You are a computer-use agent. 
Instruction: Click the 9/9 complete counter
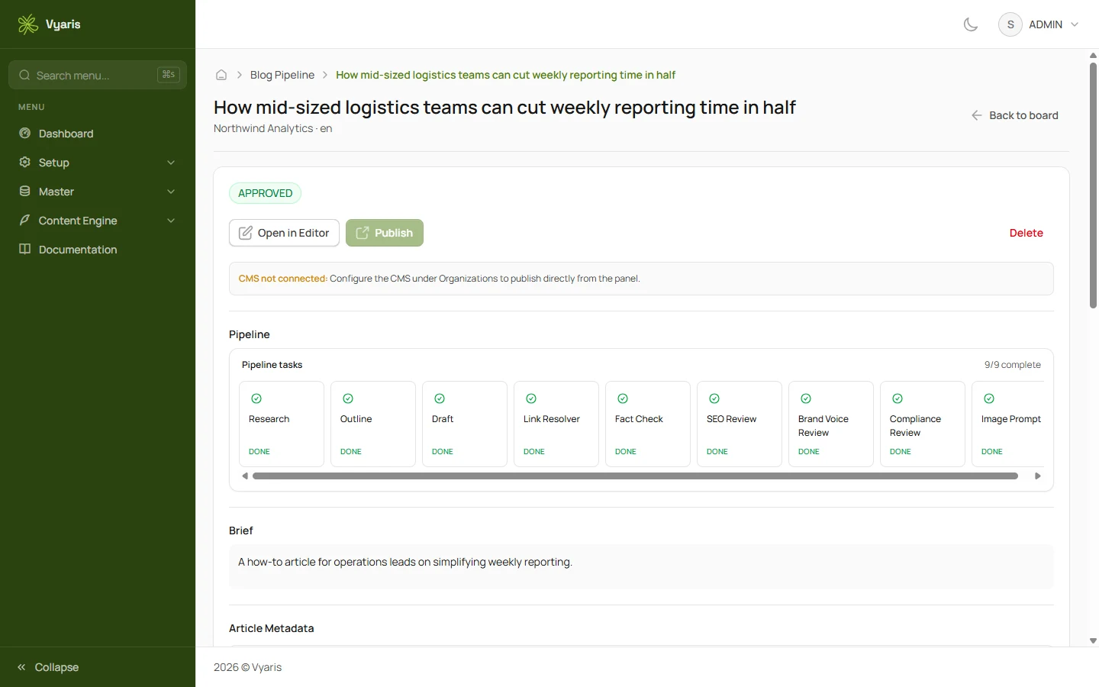click(1012, 365)
